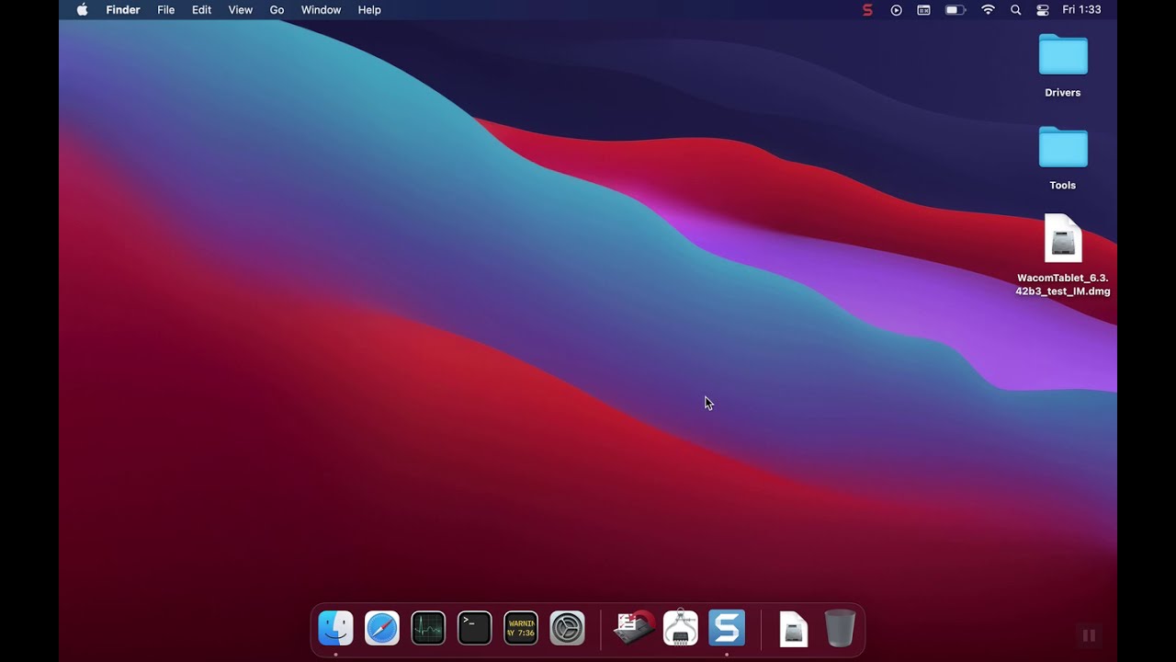
Task: Open the File menu
Action: click(x=165, y=10)
